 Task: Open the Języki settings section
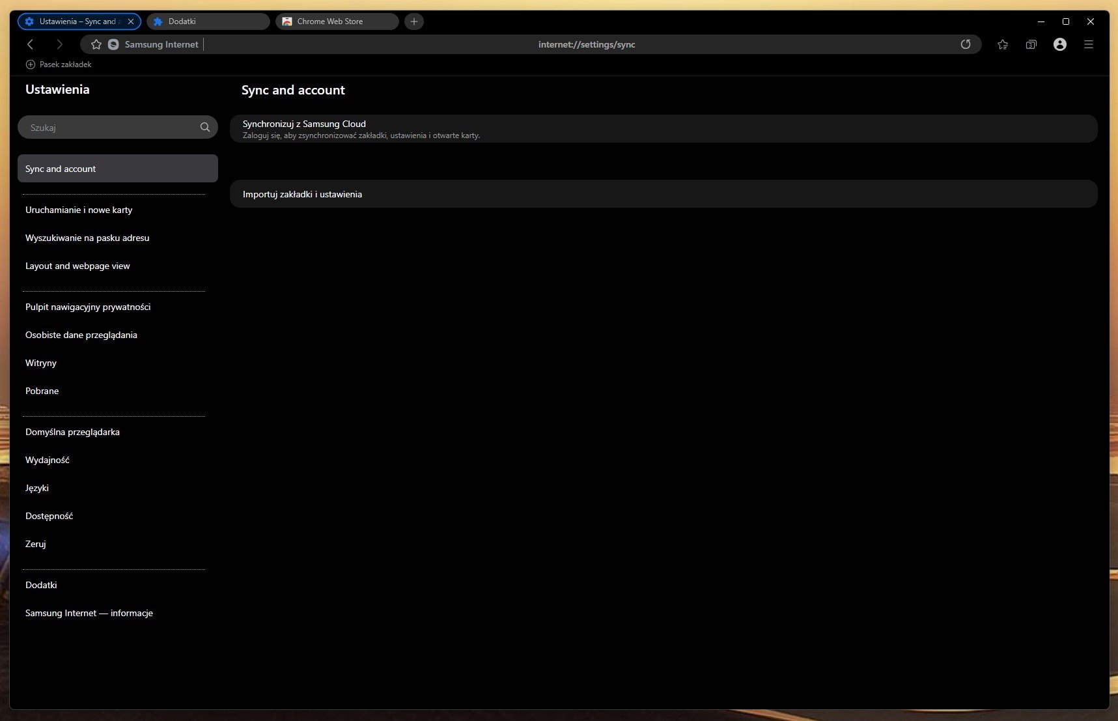click(118, 488)
